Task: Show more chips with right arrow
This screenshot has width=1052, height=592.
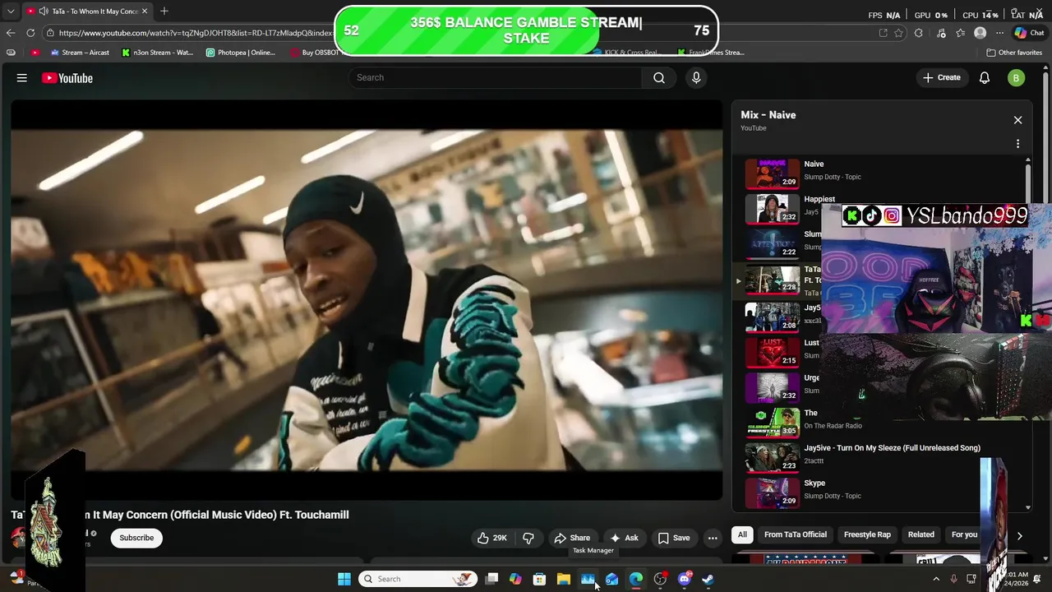Action: (1019, 535)
